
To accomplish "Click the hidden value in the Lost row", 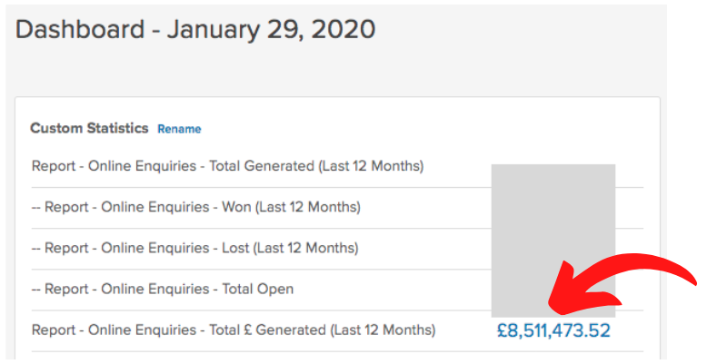I will [553, 248].
